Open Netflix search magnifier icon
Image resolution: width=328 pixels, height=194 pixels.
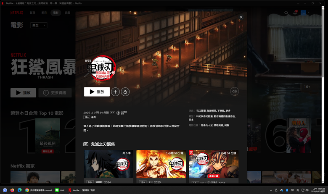click(x=286, y=13)
